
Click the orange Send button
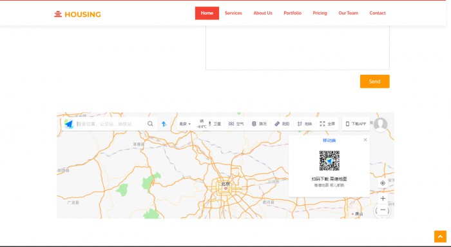[x=375, y=81]
